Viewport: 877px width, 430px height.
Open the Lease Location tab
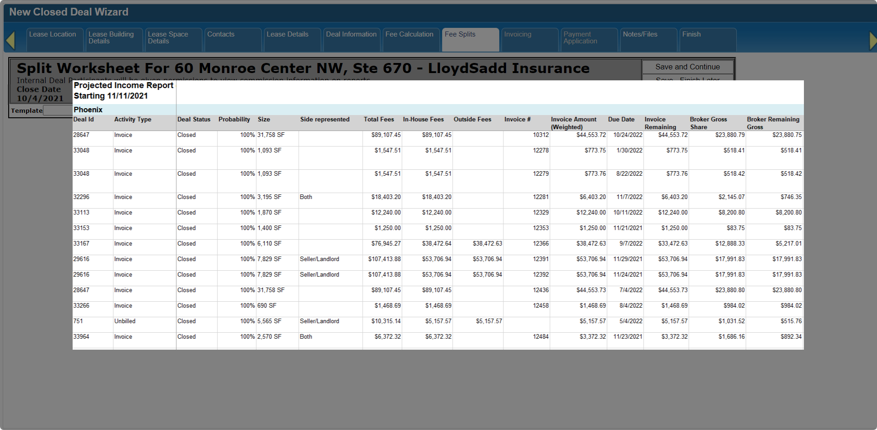54,39
